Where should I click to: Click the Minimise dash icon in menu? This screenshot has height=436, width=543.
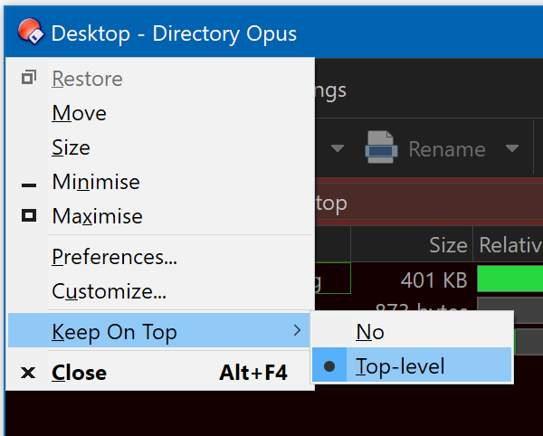pos(29,185)
